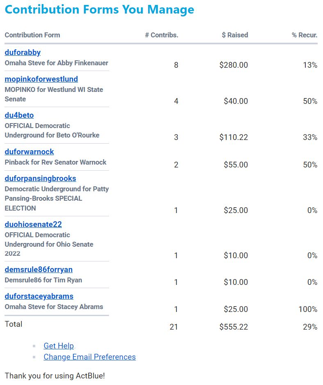Click the Omaha Steve for Abby Finkenauer description
This screenshot has height=385, width=323.
pos(57,63)
